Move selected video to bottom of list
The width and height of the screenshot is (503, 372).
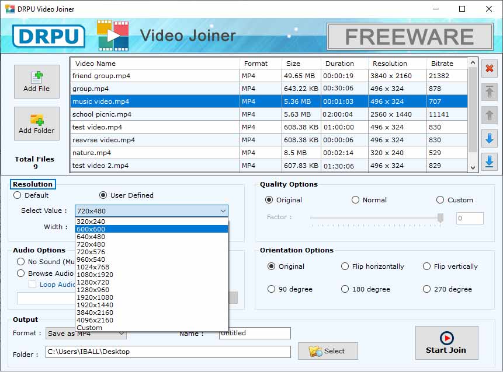pos(489,162)
